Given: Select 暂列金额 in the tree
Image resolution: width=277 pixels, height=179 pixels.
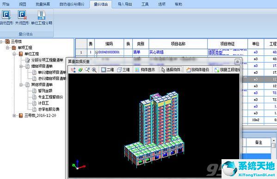Looking at the screenshot, I should click(x=45, y=91).
